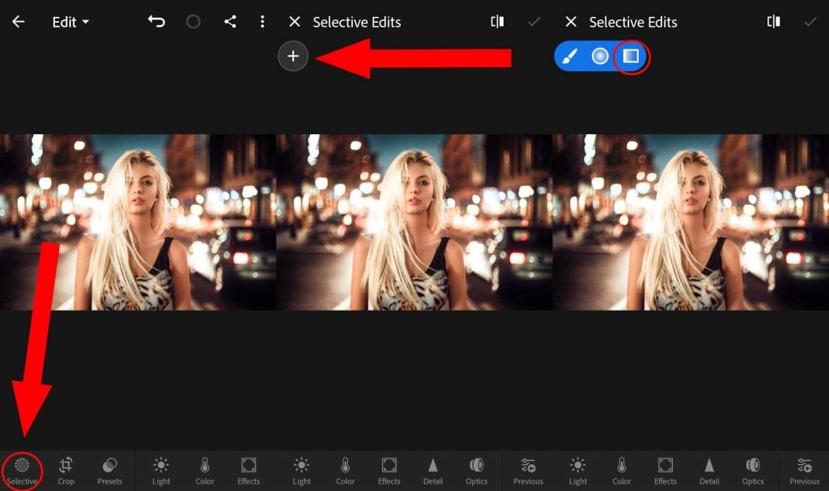Screen dimensions: 829x491
Task: Select the Selective edits tool
Action: (23, 469)
